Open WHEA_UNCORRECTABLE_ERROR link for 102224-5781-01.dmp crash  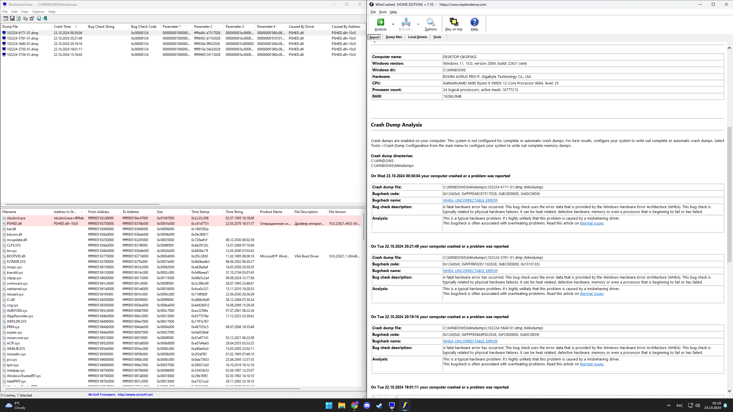(470, 271)
